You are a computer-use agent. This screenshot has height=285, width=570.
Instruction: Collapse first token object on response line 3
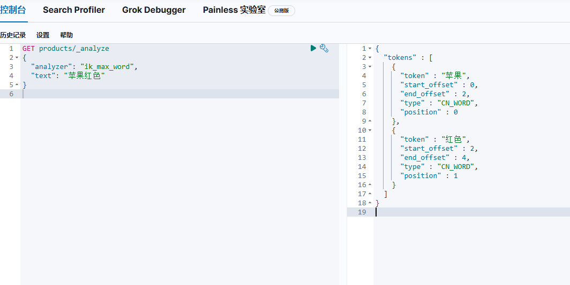[370, 67]
